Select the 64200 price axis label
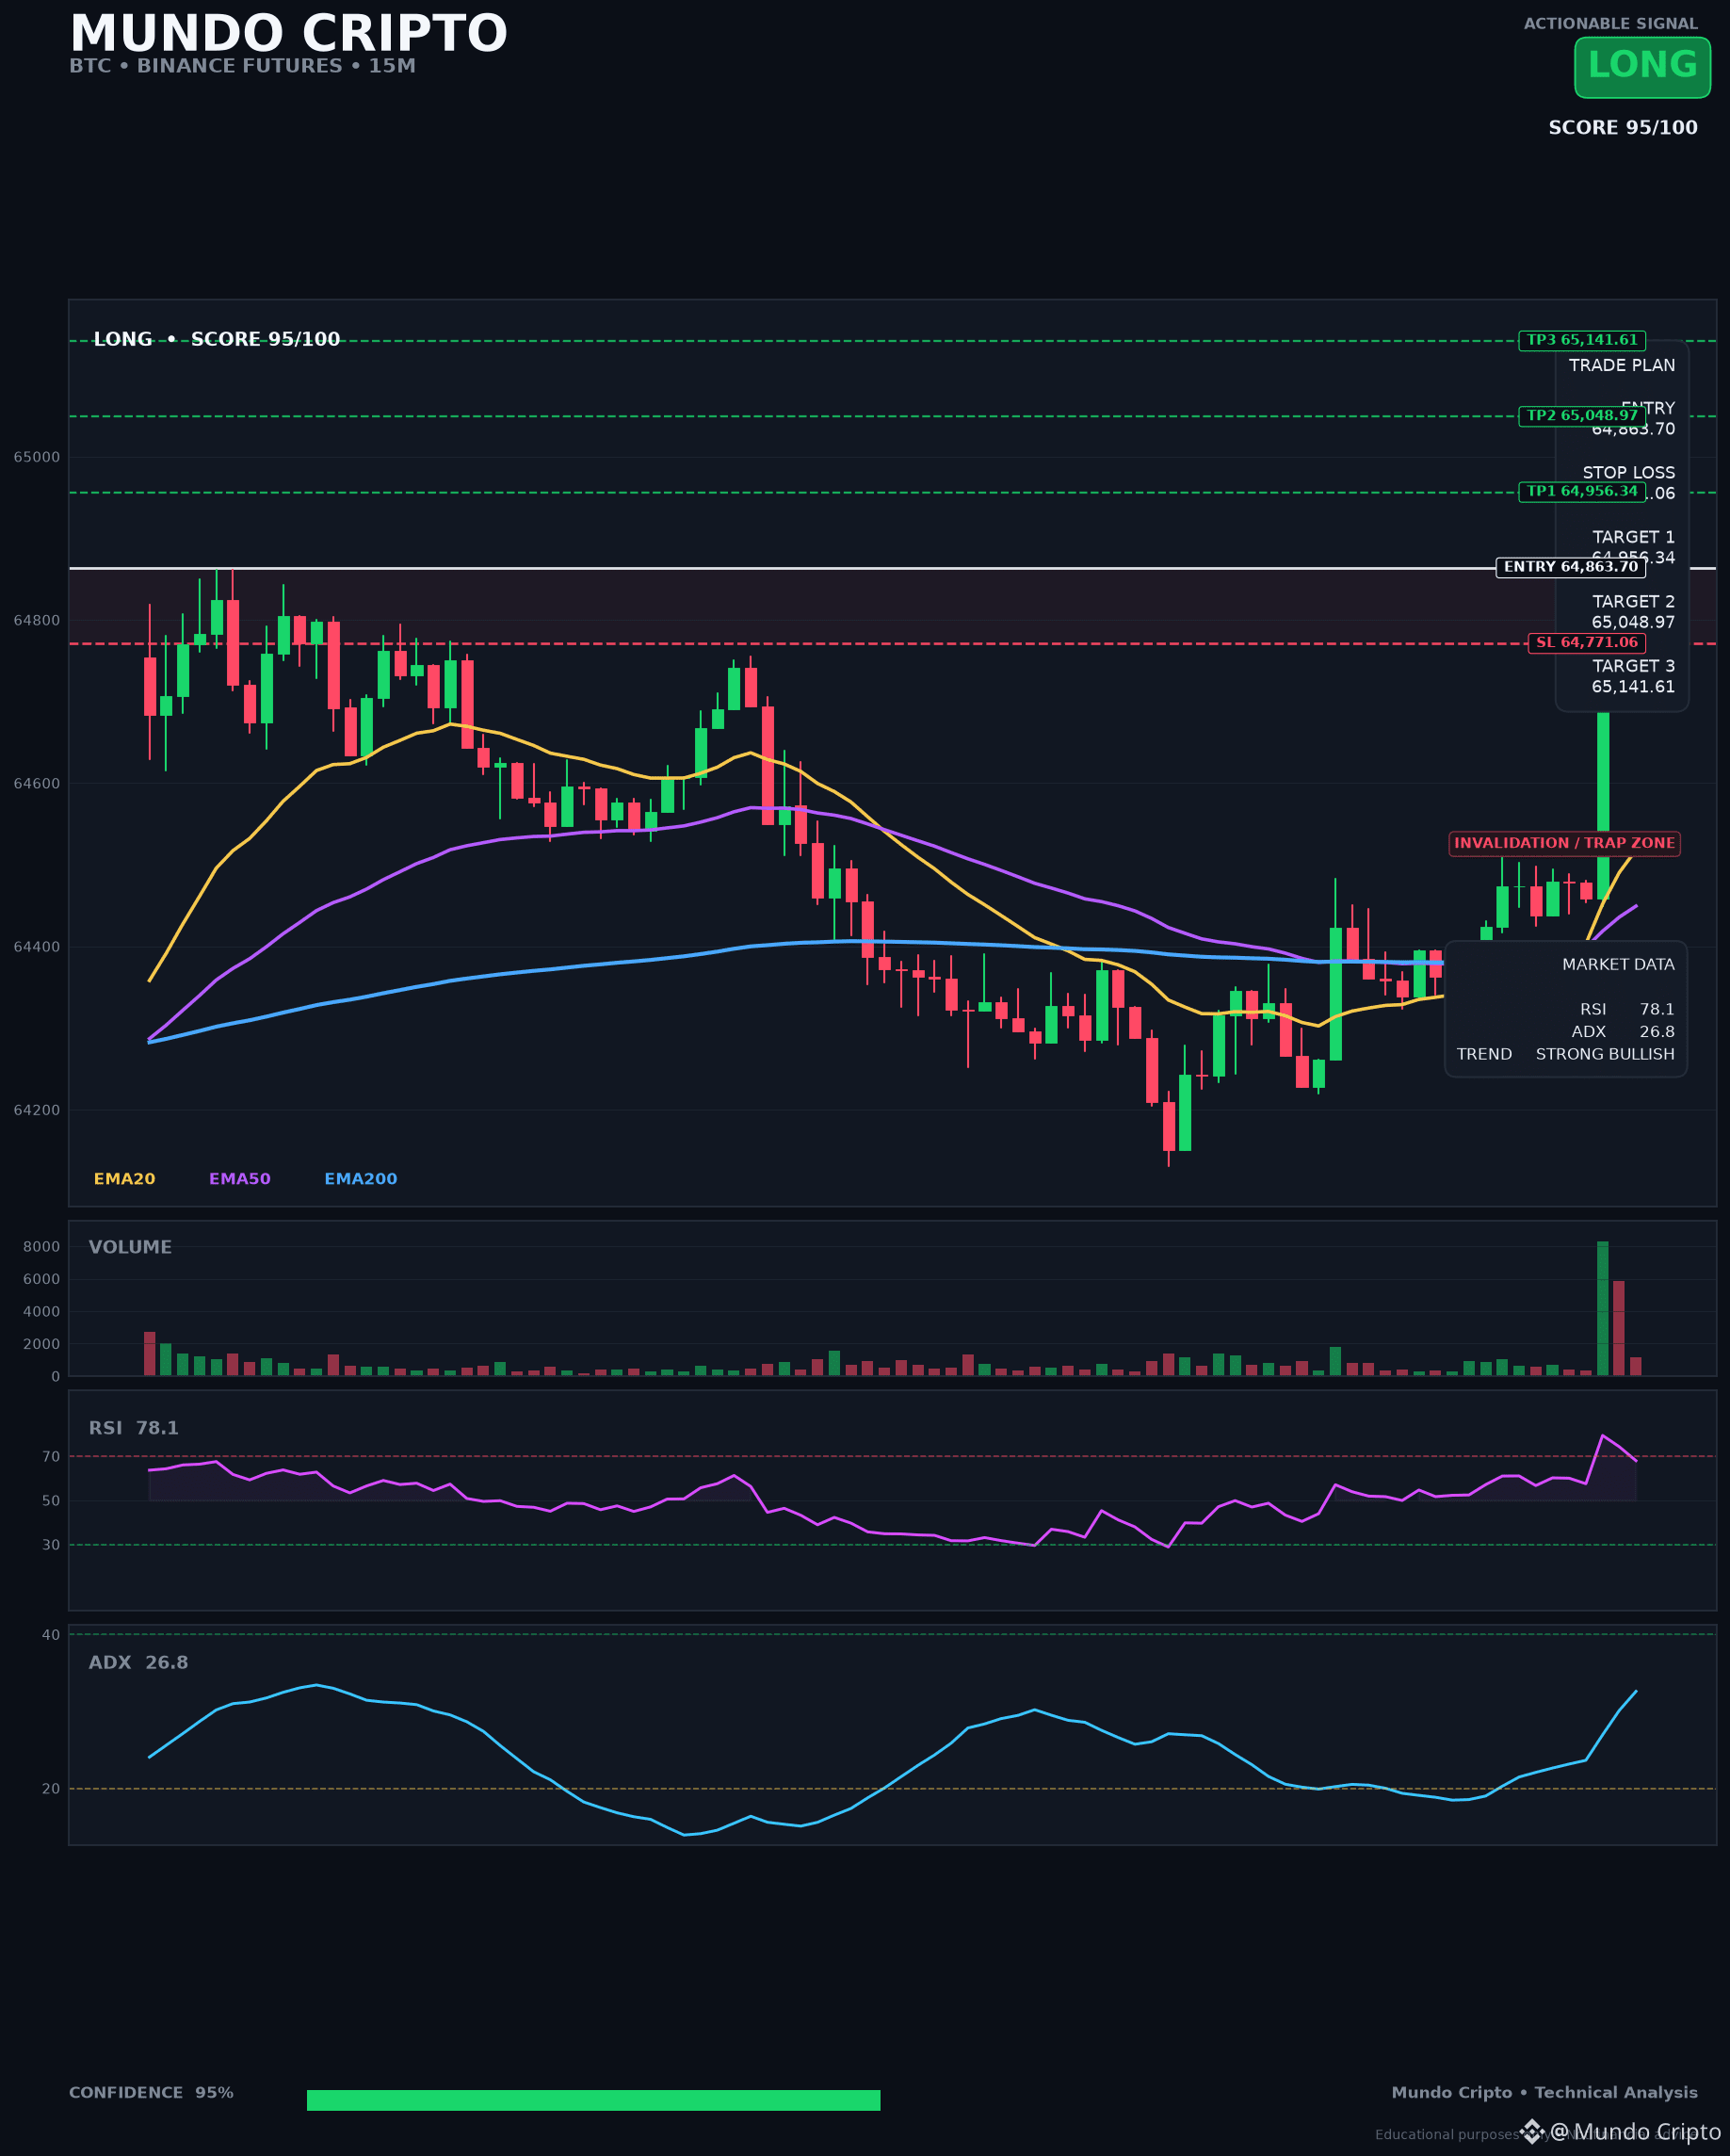 coord(36,1110)
